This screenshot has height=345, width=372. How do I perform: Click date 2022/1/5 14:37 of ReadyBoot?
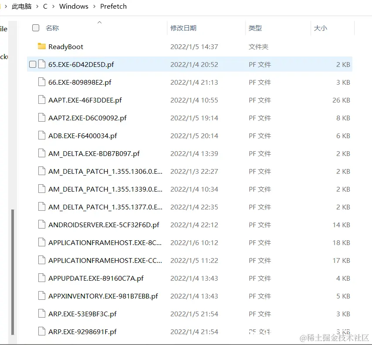(194, 46)
